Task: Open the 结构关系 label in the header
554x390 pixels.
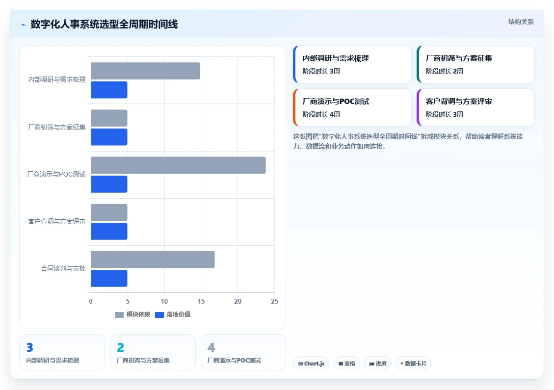Action: (521, 22)
